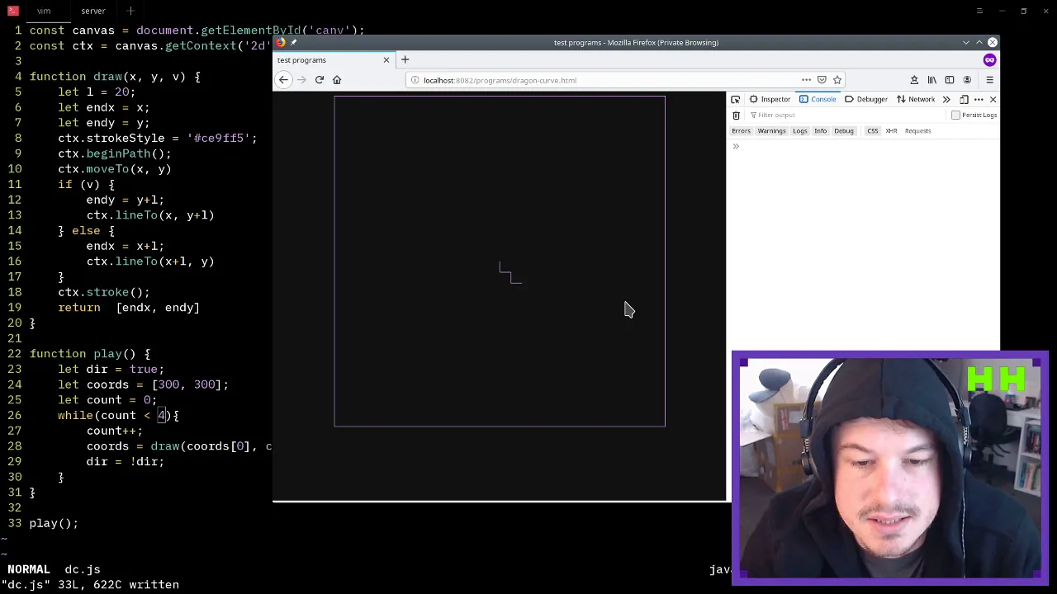
Task: Enable the Persist Logs checkbox
Action: tap(956, 115)
